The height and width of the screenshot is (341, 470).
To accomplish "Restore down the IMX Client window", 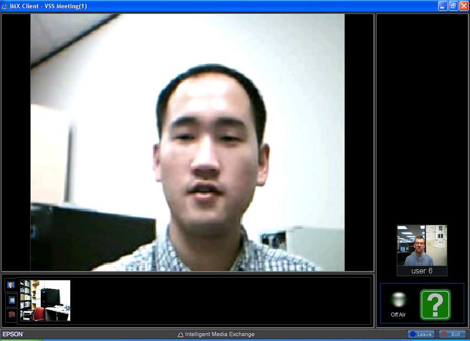I will (x=453, y=6).
